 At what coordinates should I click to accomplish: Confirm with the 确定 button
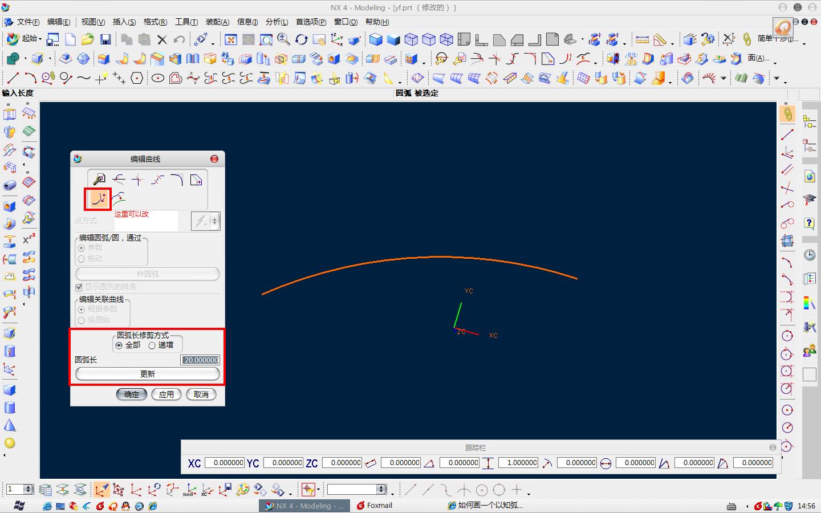coord(132,394)
